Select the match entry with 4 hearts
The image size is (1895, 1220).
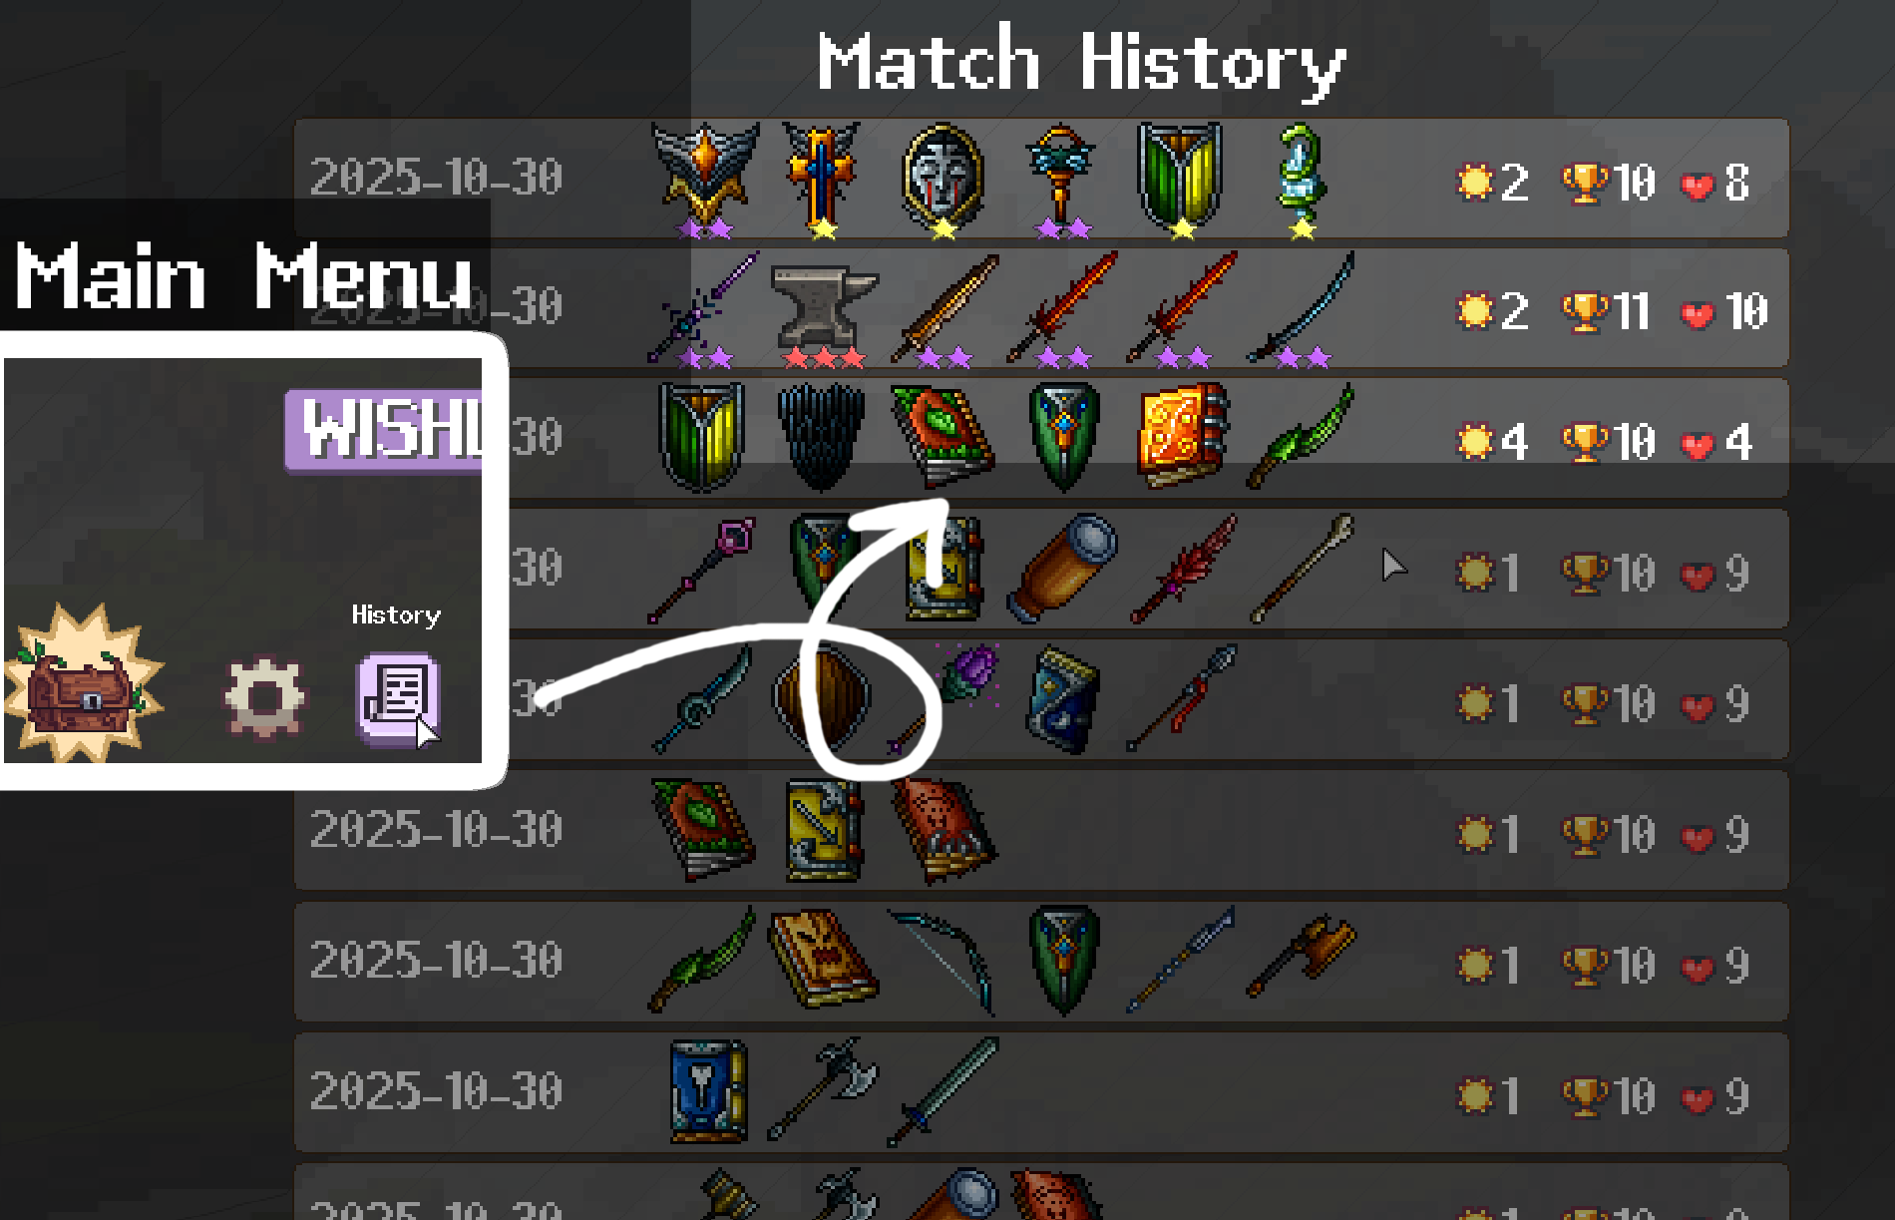(x=1041, y=439)
